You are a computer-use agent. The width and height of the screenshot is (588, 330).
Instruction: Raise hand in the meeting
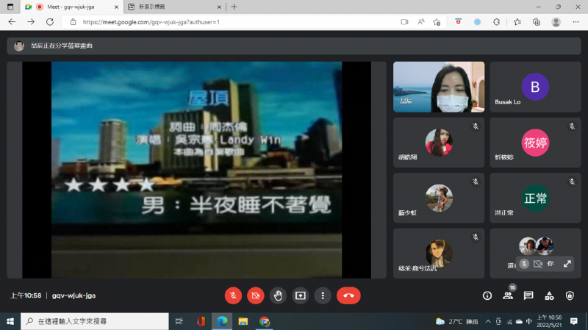pos(278,295)
